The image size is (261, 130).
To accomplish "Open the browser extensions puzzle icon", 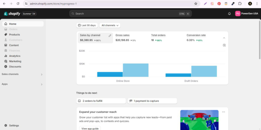I will [240, 4].
